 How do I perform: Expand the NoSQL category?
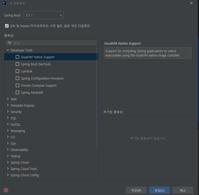pyautogui.click(x=8, y=124)
